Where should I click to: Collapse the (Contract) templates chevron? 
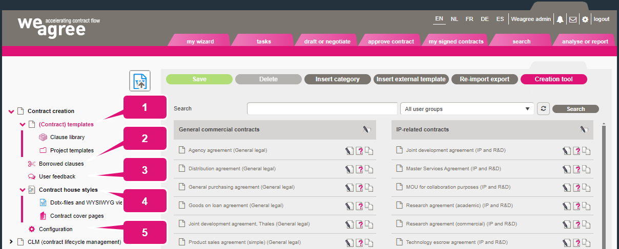[22, 124]
